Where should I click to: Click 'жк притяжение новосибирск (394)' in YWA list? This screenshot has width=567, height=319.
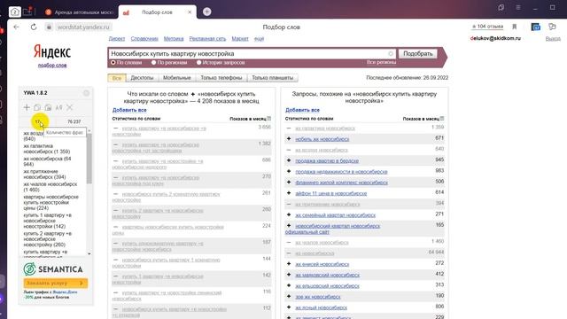pyautogui.click(x=44, y=174)
